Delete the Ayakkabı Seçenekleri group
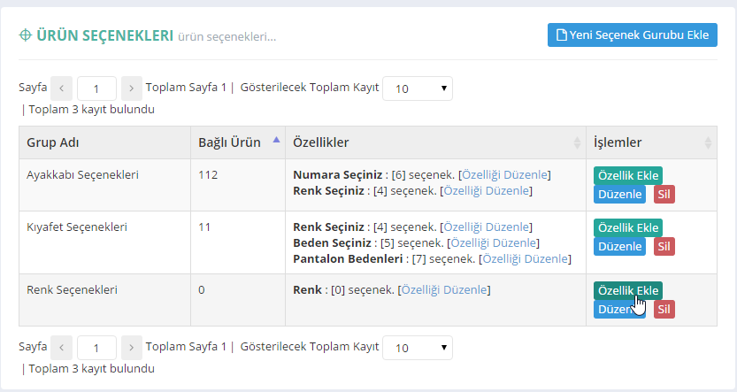The height and width of the screenshot is (392, 737). click(664, 195)
